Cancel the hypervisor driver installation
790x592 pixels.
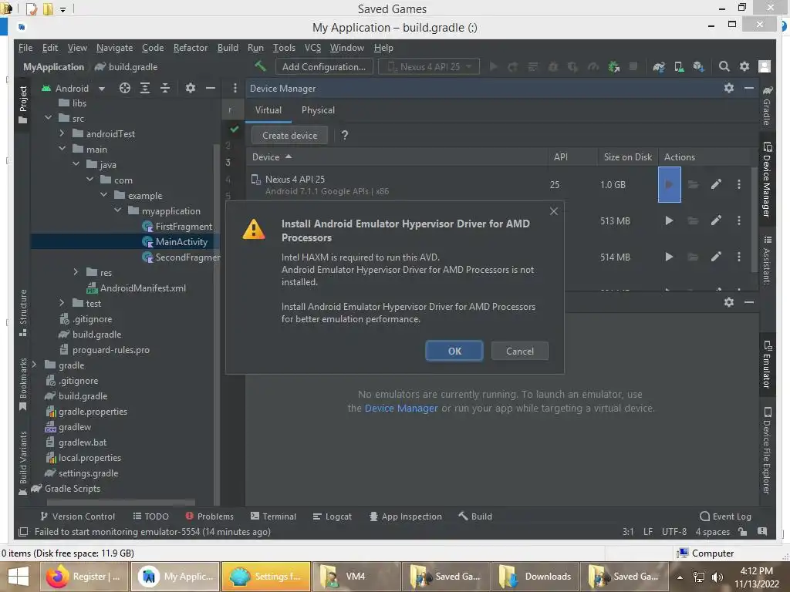519,351
